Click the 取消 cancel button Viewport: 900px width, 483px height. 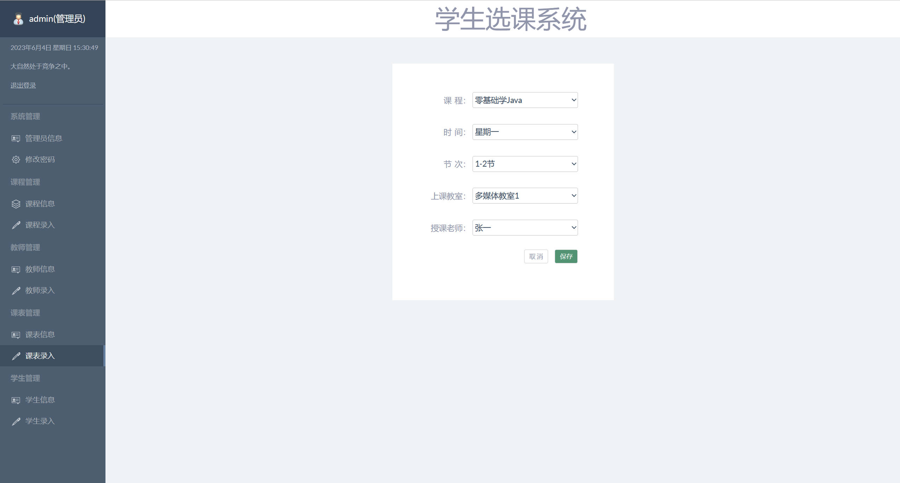pos(536,256)
